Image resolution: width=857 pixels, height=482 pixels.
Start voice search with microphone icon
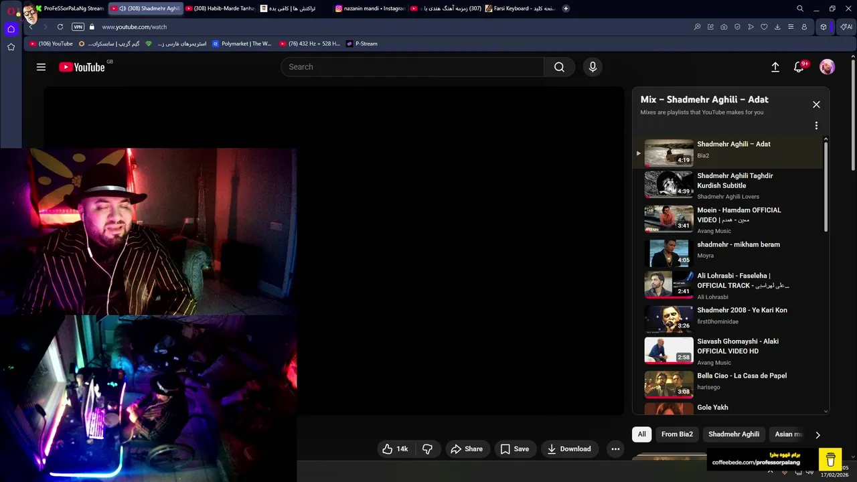(x=592, y=67)
